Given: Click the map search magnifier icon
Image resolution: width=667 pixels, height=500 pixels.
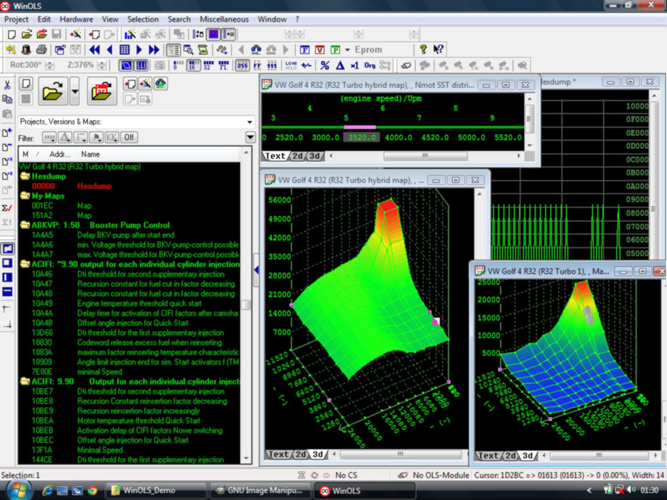Looking at the screenshot, I should click(188, 49).
